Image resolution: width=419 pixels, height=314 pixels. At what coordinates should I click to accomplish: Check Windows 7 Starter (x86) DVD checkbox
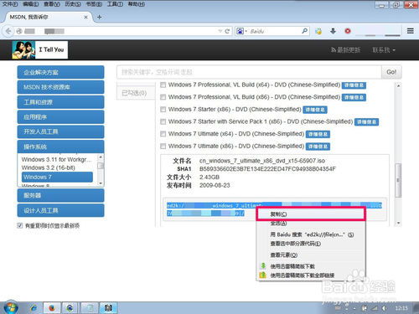[x=163, y=110]
